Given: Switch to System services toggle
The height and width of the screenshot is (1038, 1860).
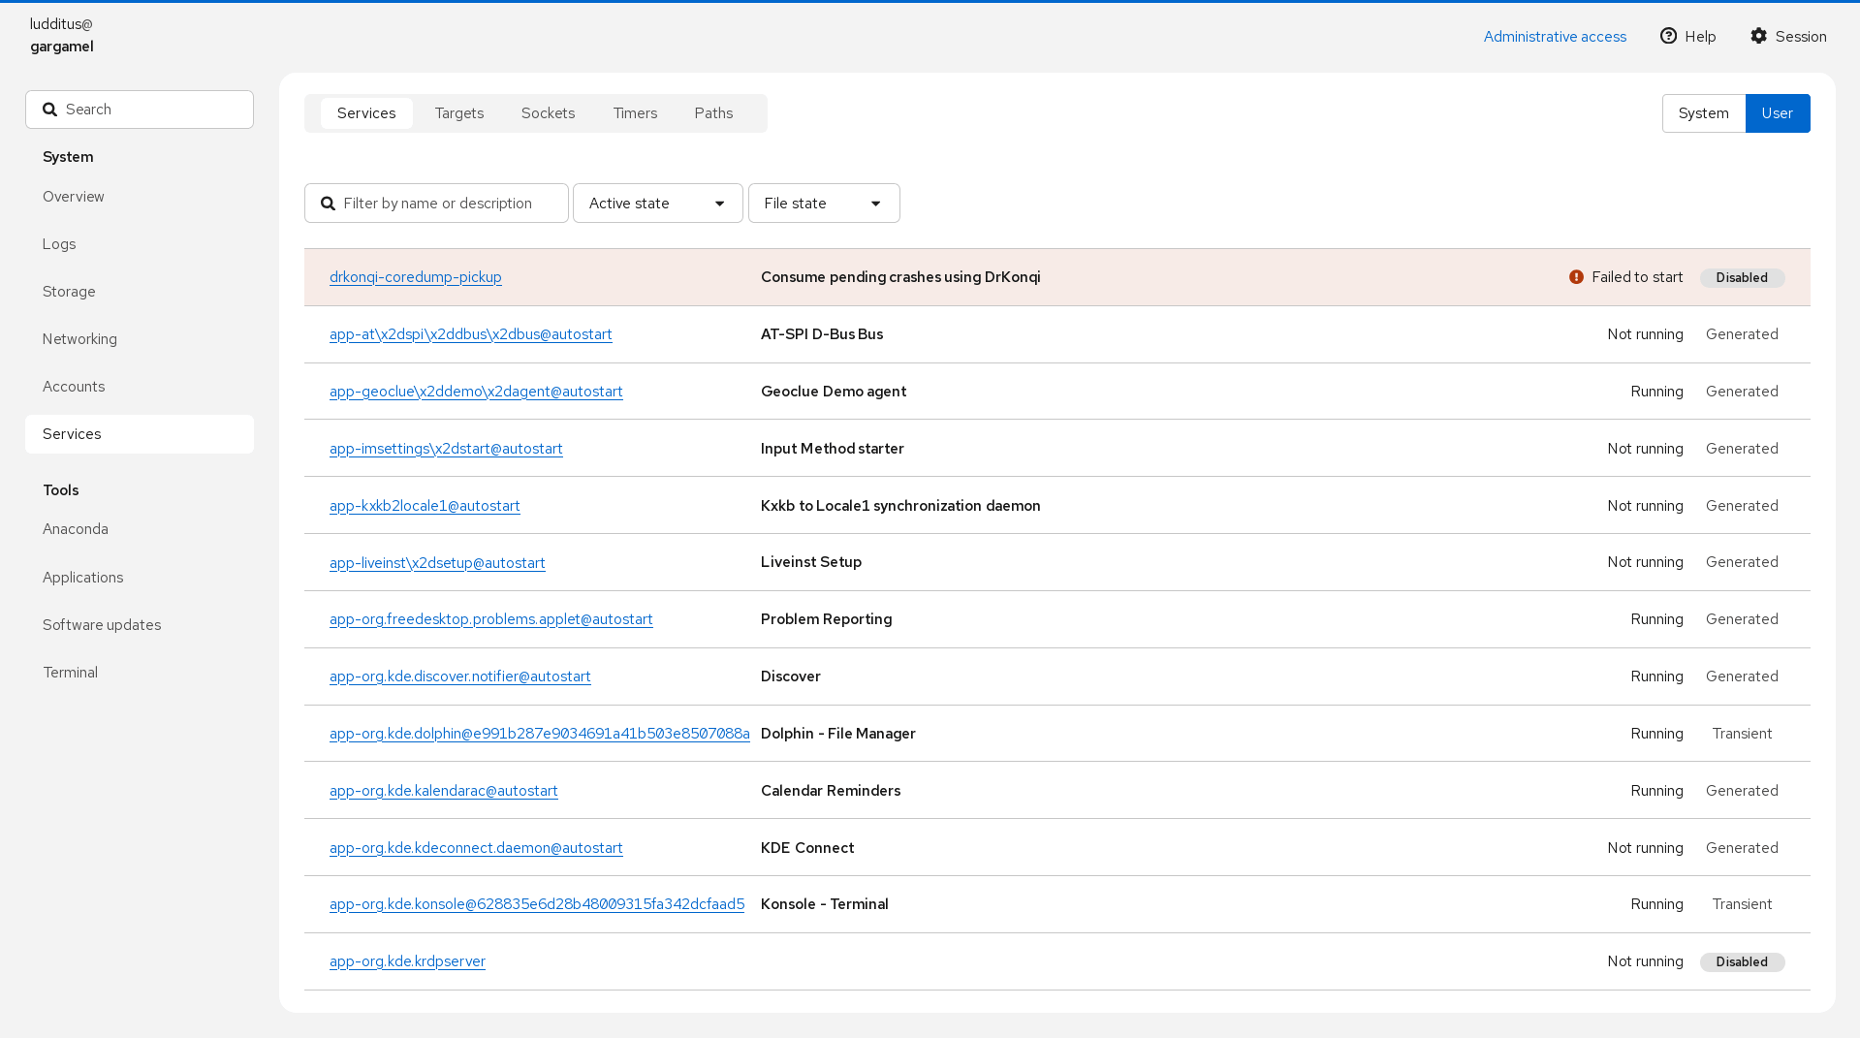Looking at the screenshot, I should point(1703,113).
